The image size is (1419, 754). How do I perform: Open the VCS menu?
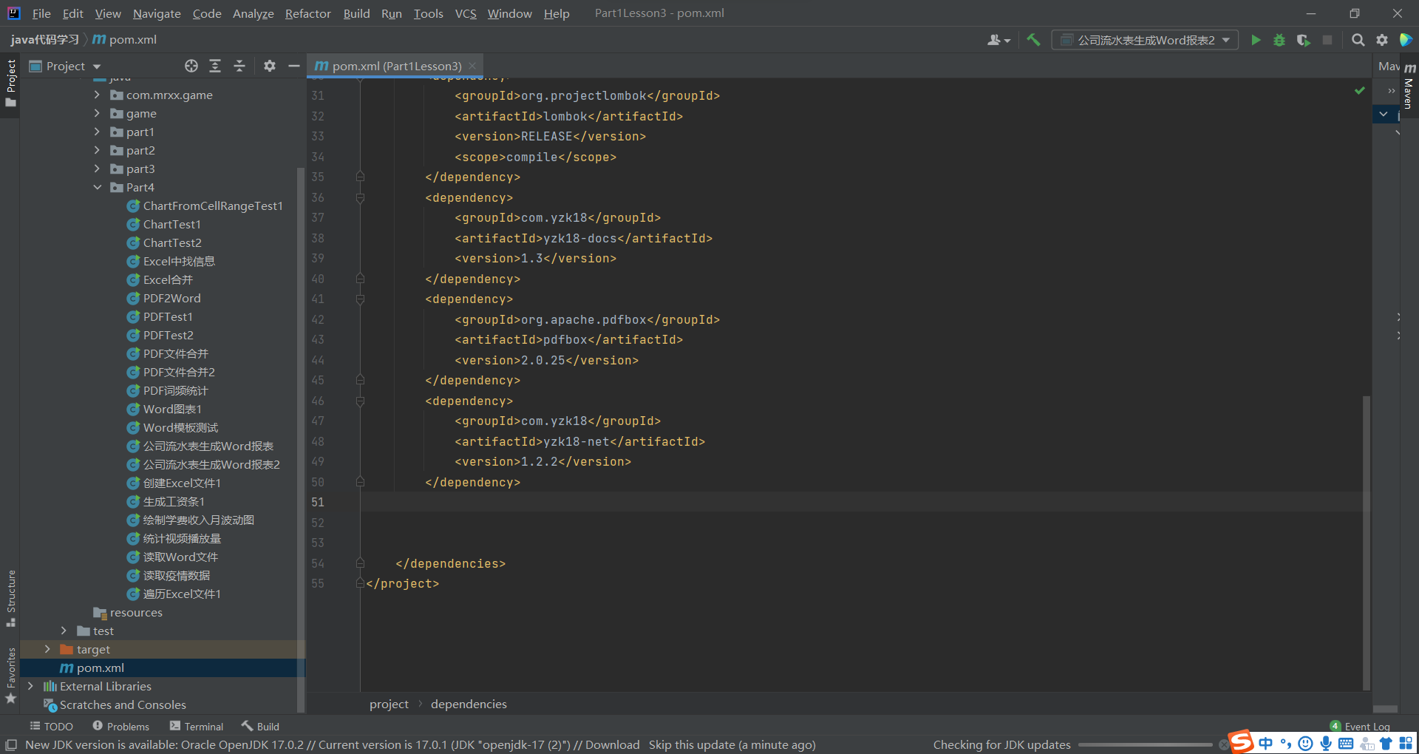(x=466, y=13)
